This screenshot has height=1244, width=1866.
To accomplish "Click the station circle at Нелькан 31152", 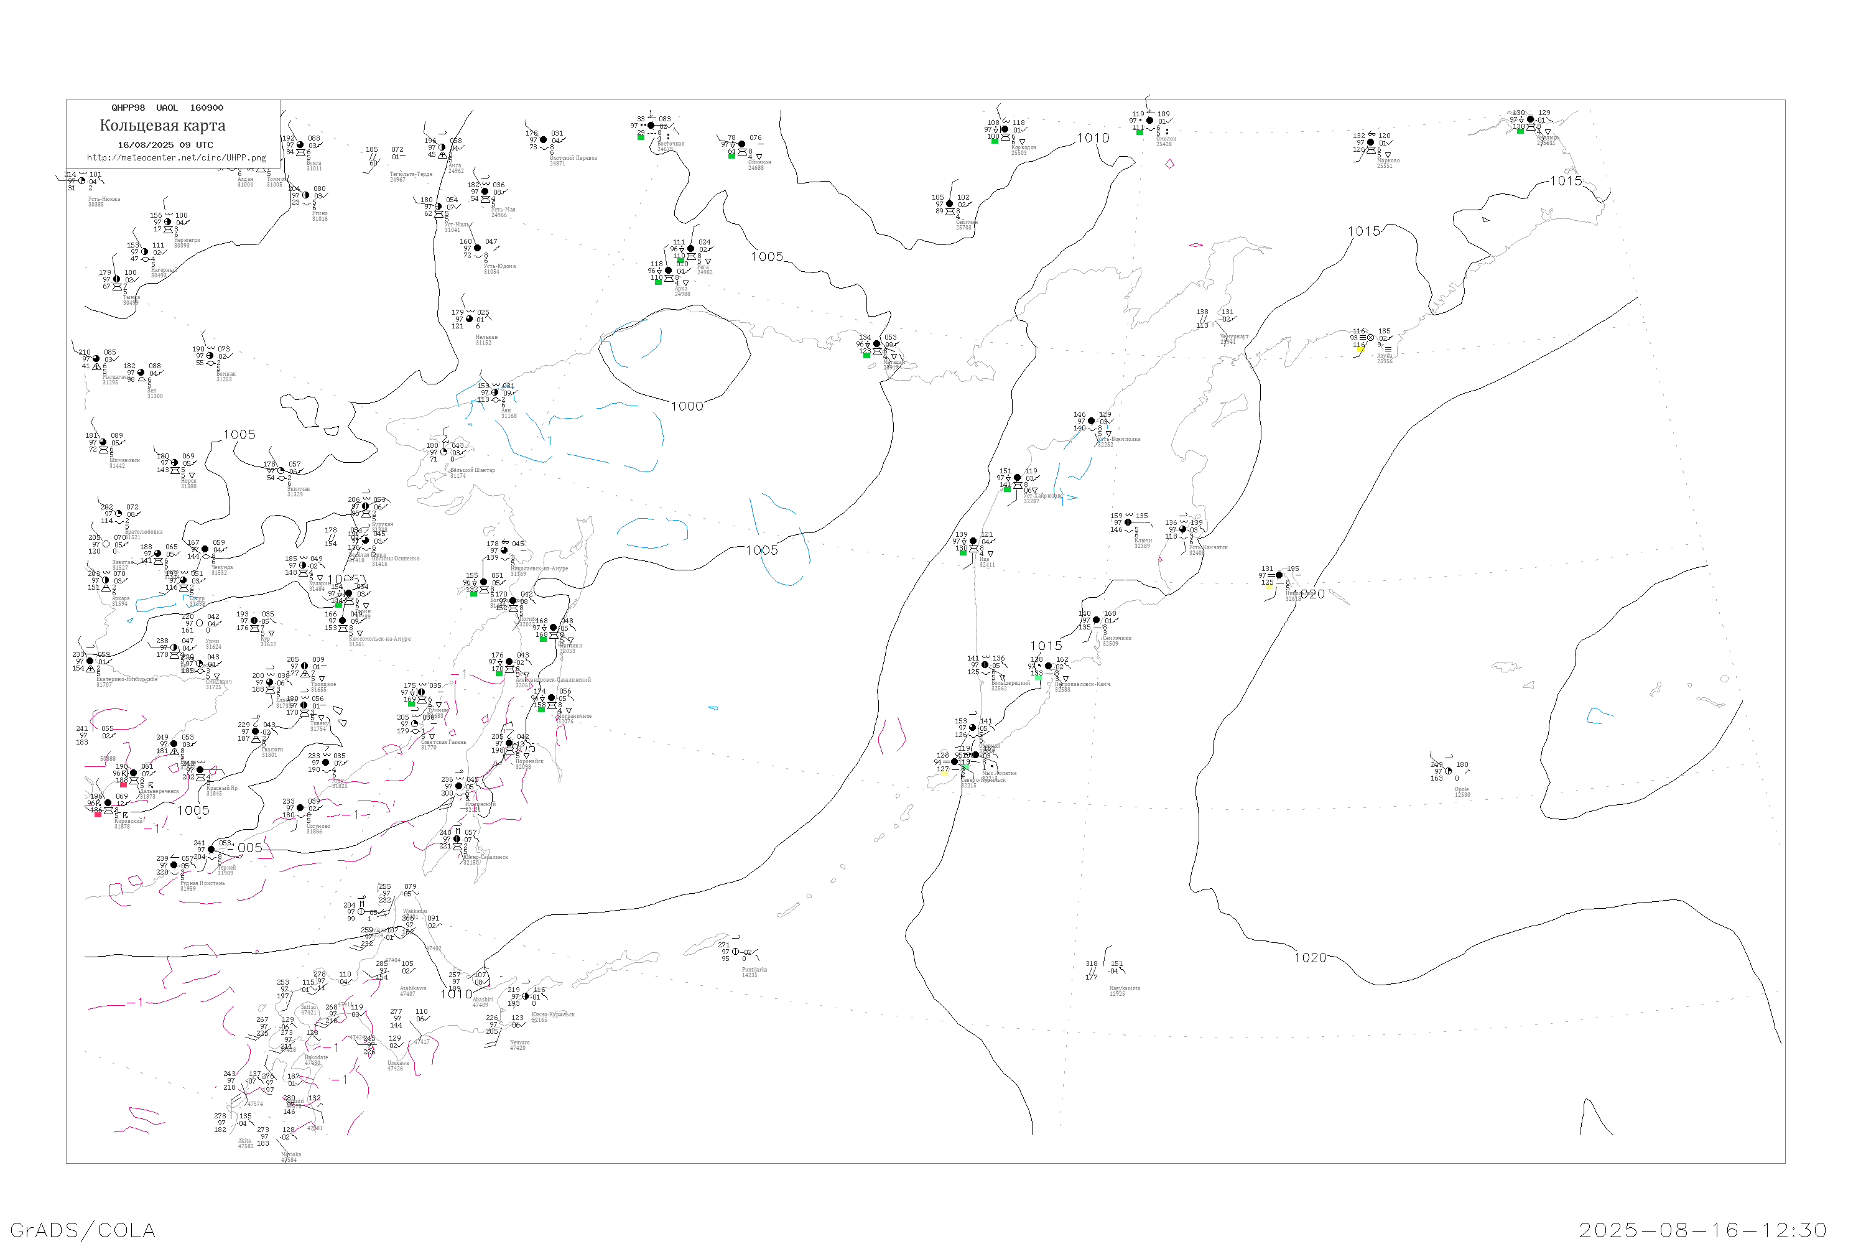I will (x=470, y=319).
